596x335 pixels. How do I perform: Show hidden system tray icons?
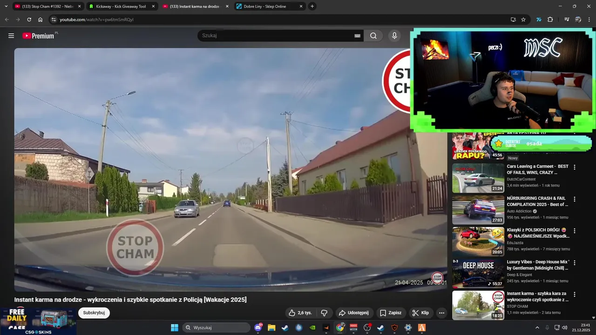[537, 328]
